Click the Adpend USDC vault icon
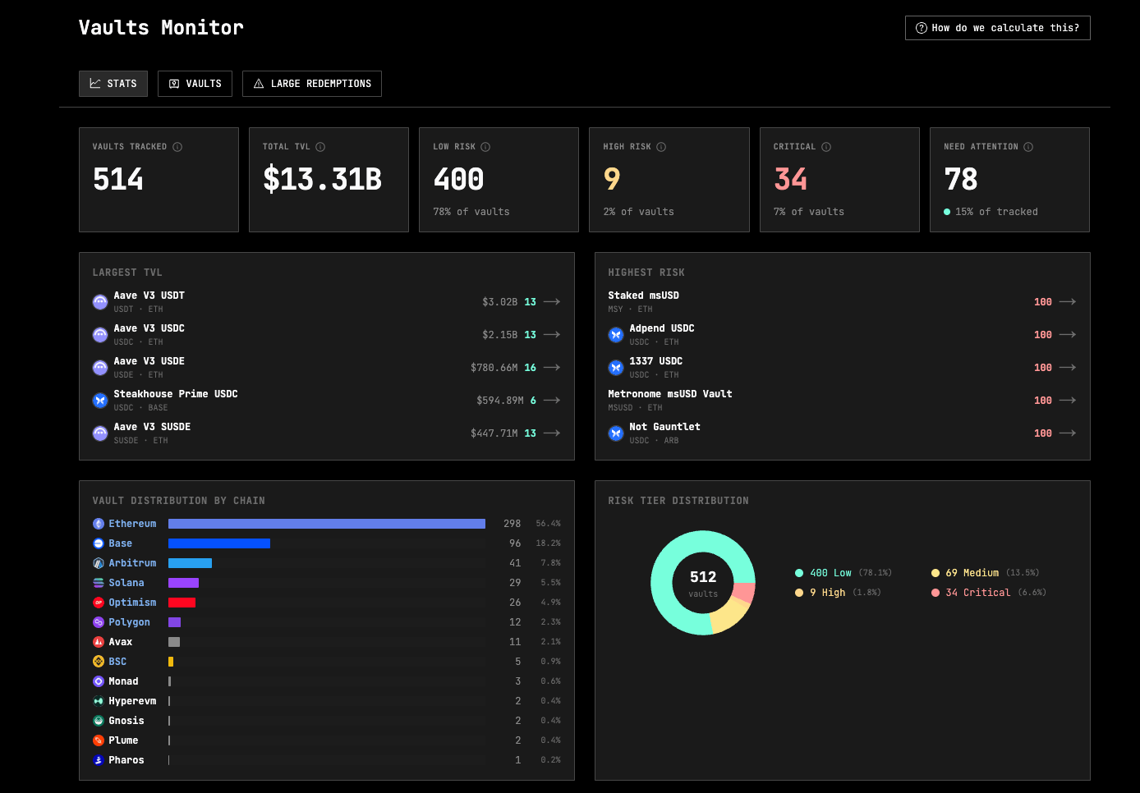The image size is (1140, 793). pos(616,335)
